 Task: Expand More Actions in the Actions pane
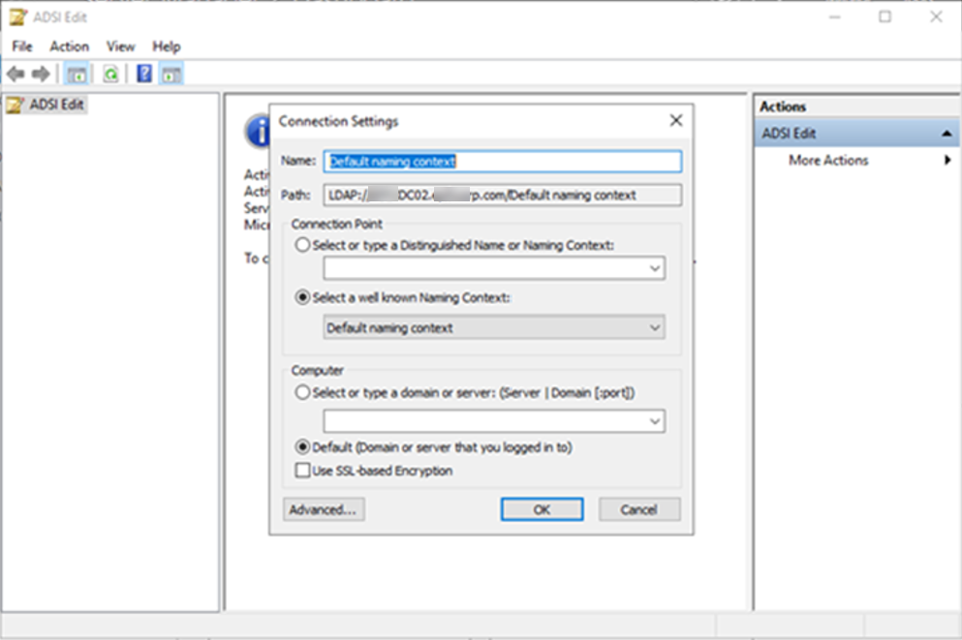828,161
